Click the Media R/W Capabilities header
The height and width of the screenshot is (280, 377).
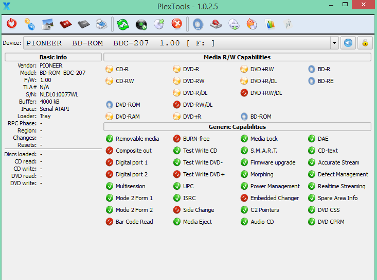237,57
